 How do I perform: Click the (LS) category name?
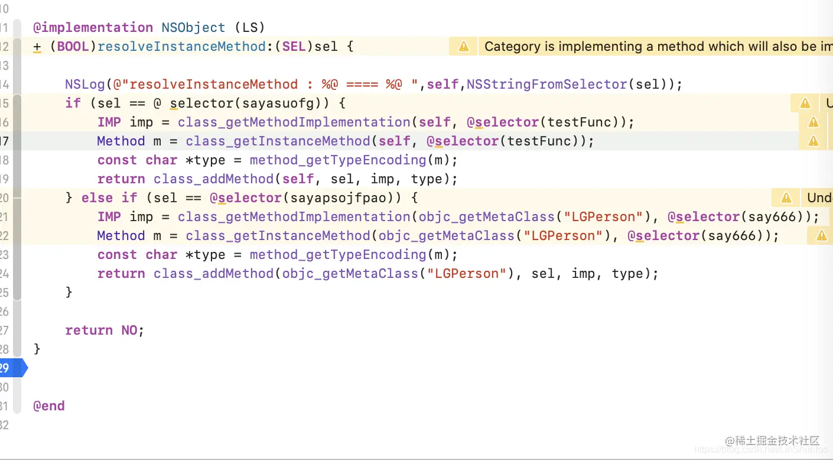point(250,28)
